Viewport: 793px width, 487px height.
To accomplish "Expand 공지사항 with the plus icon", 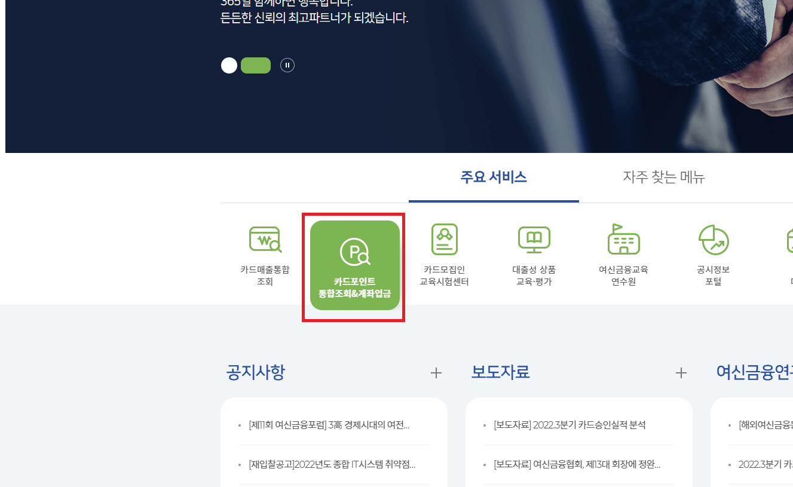I will pos(436,373).
